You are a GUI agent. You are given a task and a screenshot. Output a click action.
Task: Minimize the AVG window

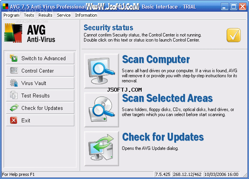224,7
